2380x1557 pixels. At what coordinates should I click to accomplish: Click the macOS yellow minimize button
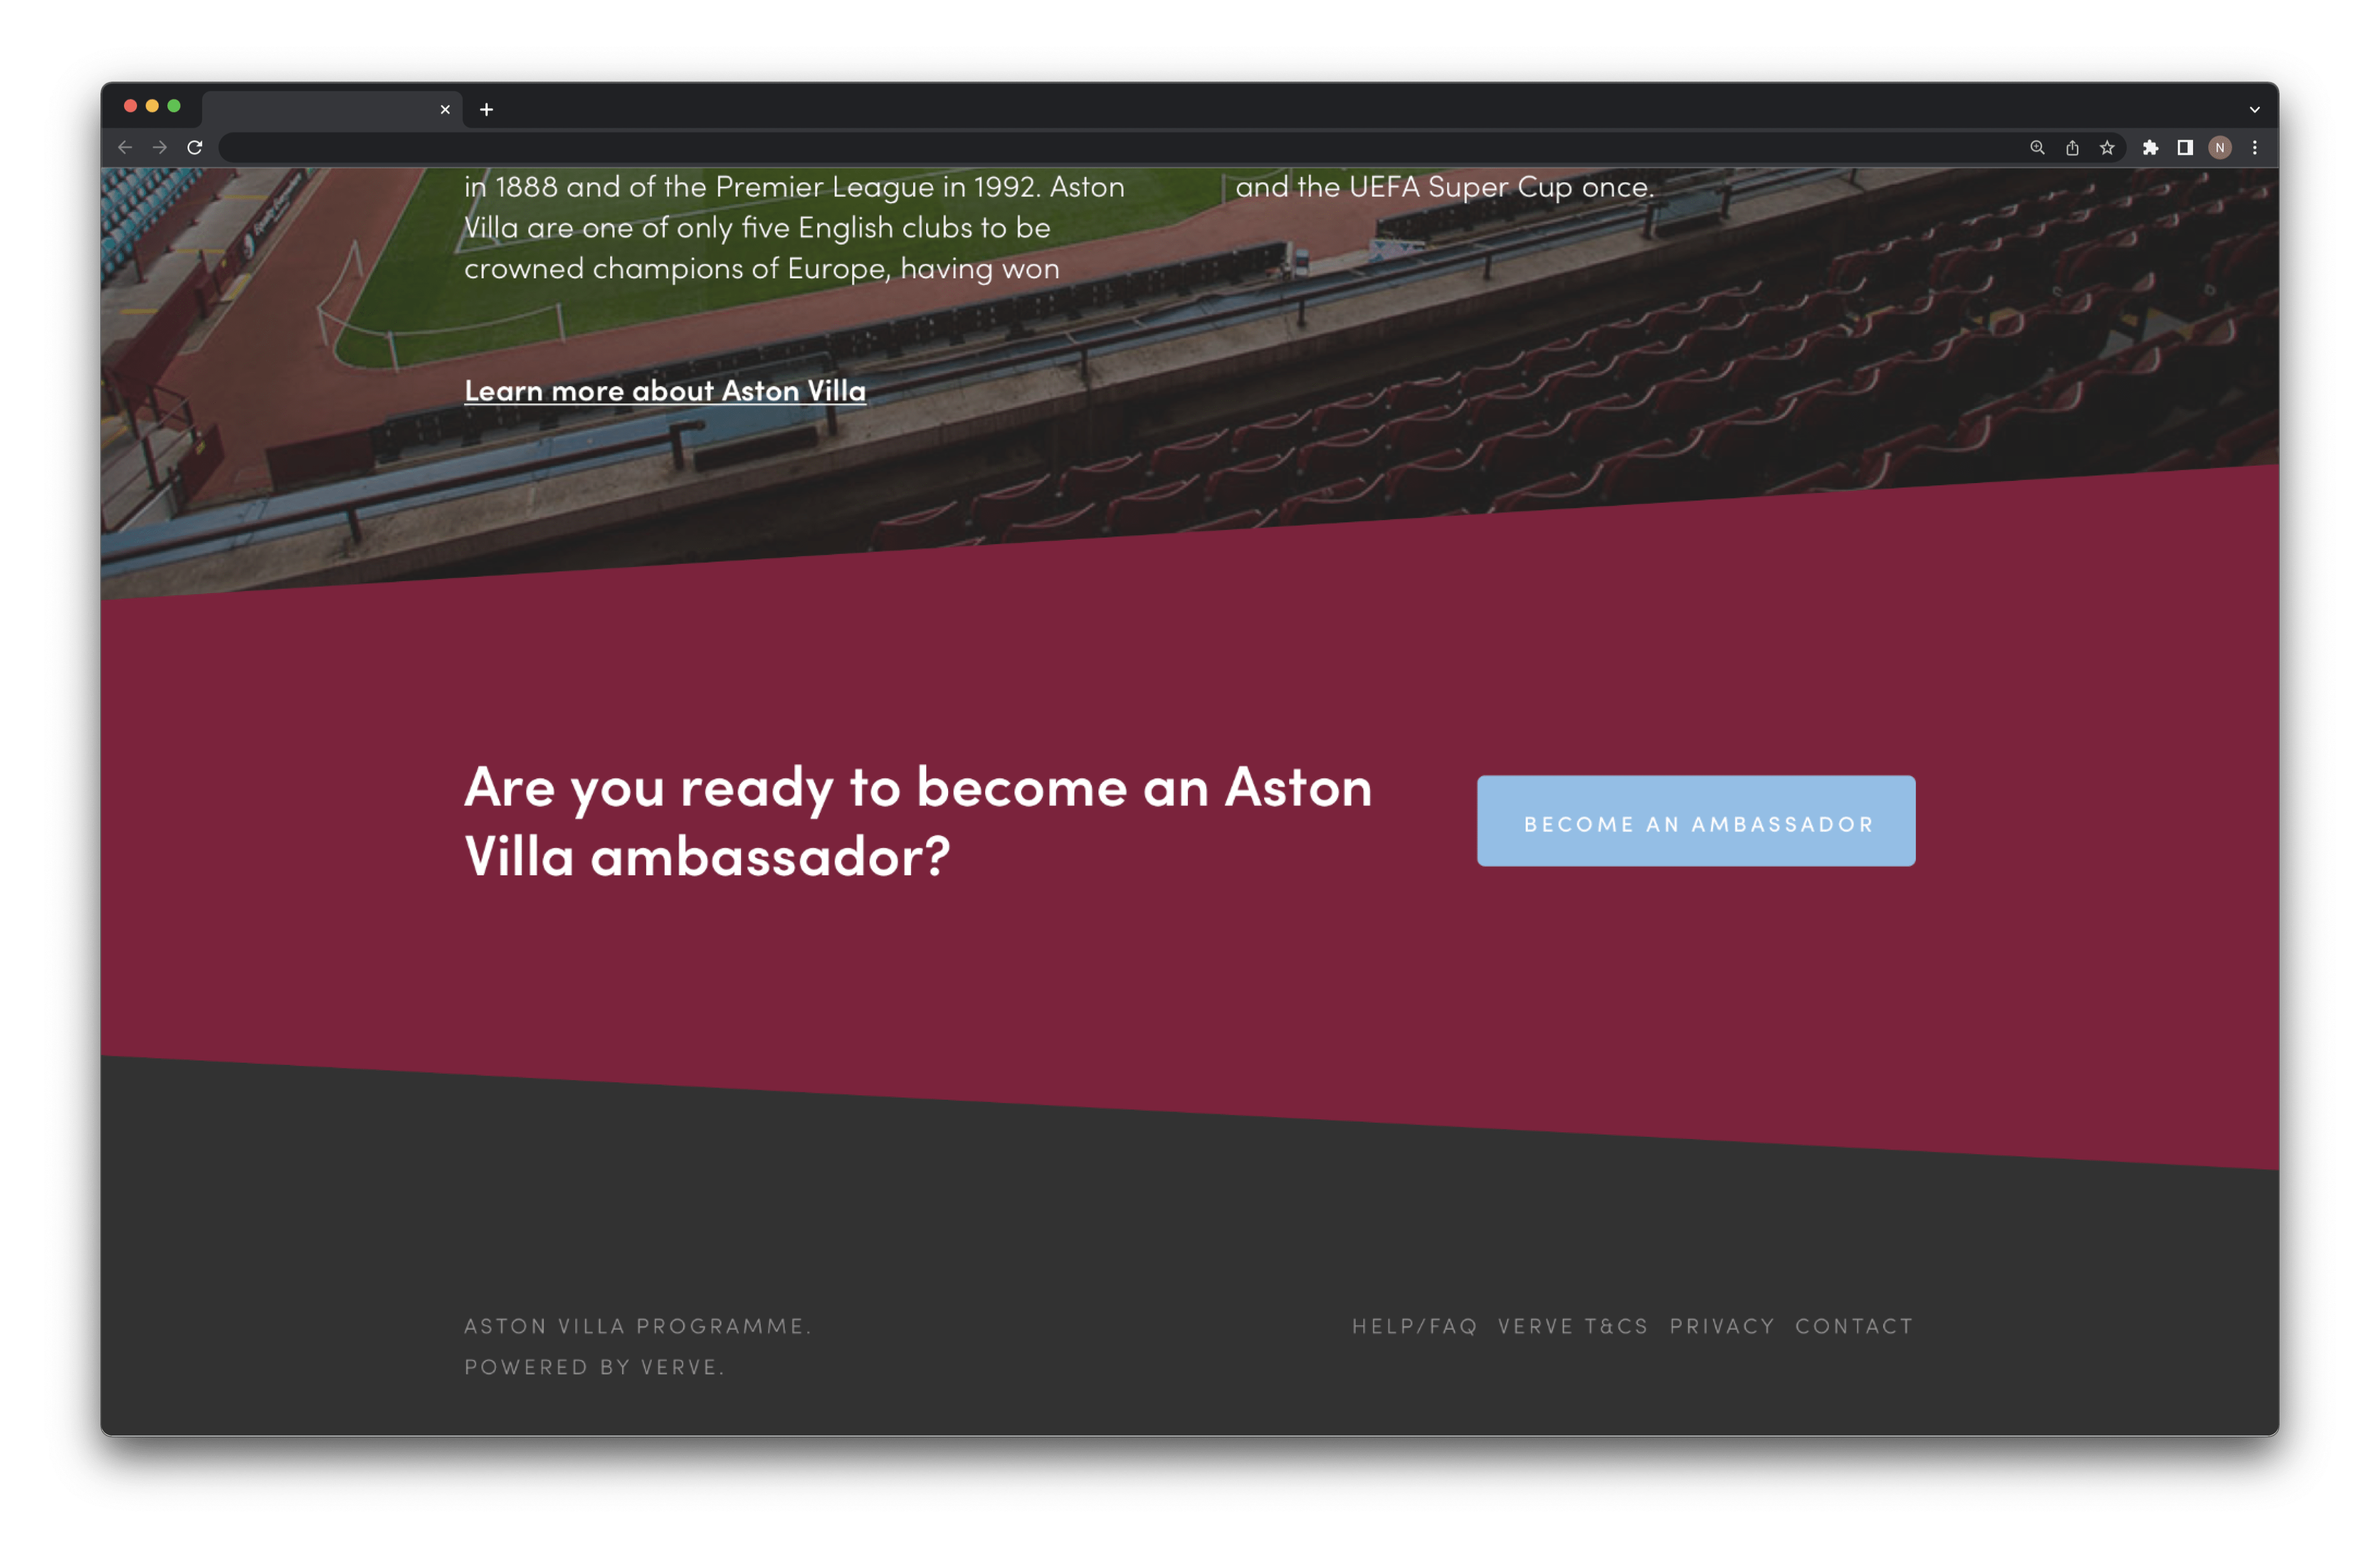[152, 106]
